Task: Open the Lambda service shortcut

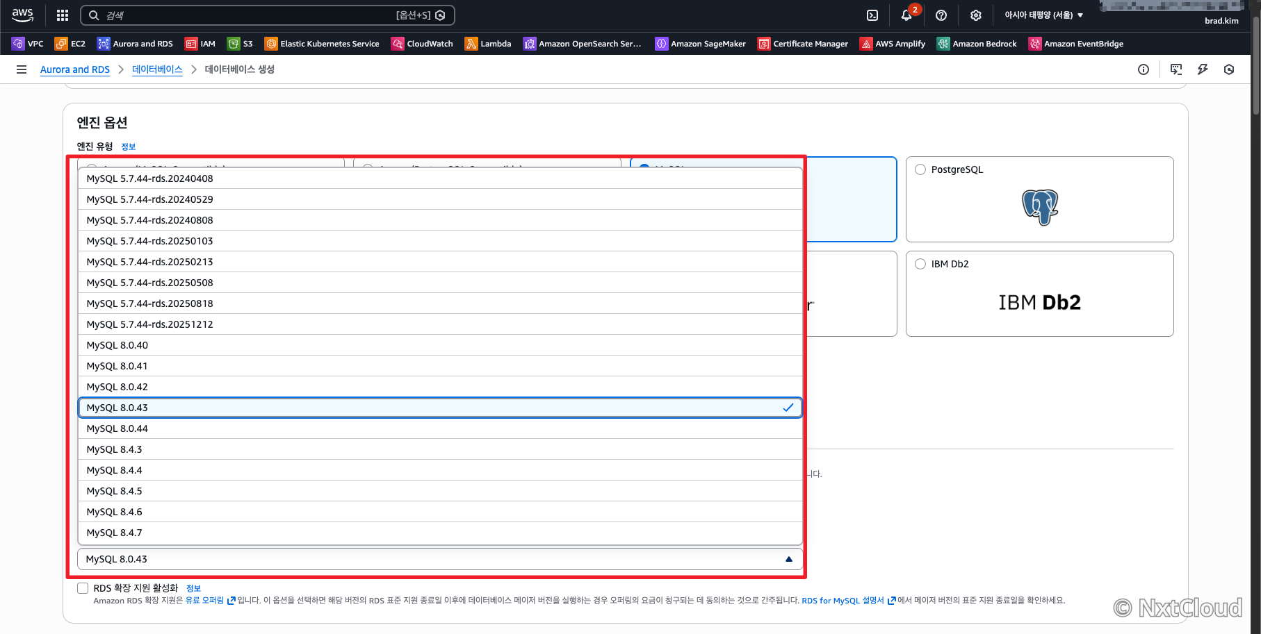Action: pyautogui.click(x=488, y=44)
